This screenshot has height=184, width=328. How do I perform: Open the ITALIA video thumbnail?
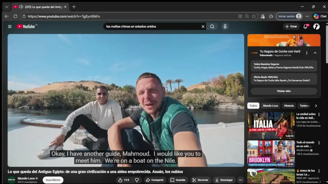pyautogui.click(x=271, y=125)
